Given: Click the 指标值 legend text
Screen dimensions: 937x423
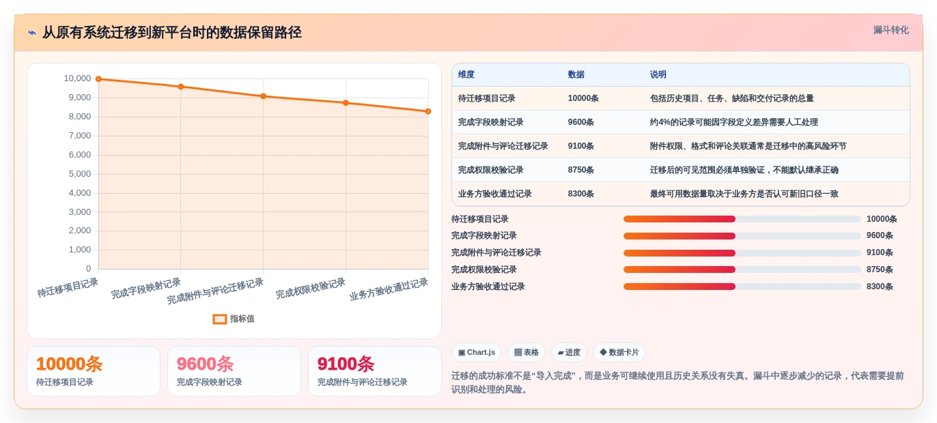Looking at the screenshot, I should (x=242, y=319).
